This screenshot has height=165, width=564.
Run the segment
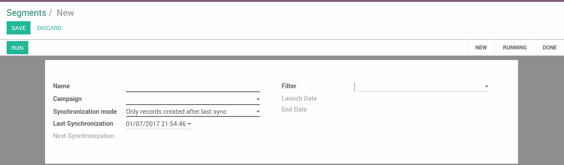[x=17, y=48]
